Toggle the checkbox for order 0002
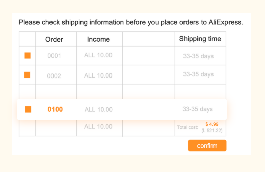 pos(28,75)
